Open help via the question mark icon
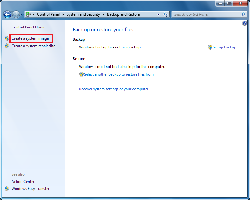This screenshot has width=250, height=200. click(245, 23)
